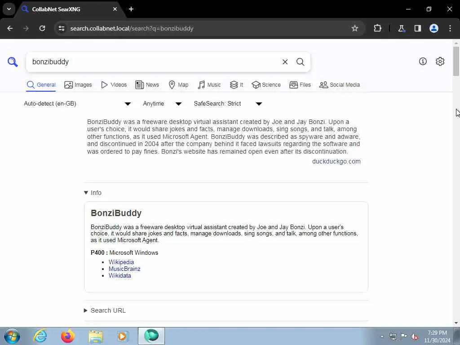This screenshot has width=460, height=345.
Task: Click the scrollbar down arrow
Action: 456,323
